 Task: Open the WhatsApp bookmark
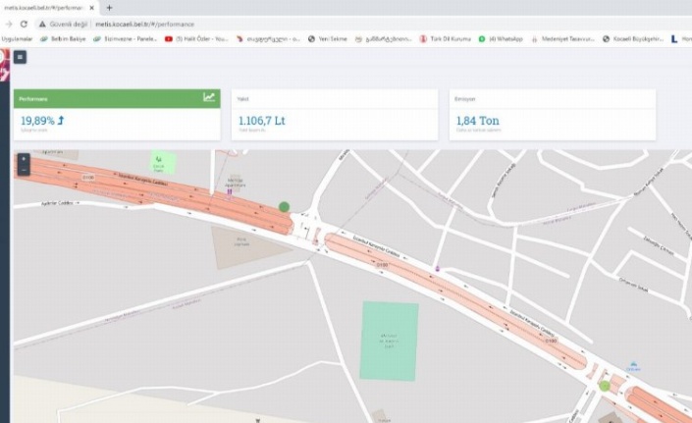click(x=501, y=39)
